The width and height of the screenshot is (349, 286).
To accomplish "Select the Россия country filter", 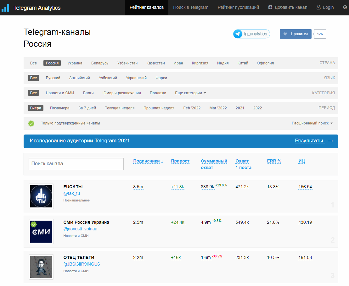I will pos(52,63).
